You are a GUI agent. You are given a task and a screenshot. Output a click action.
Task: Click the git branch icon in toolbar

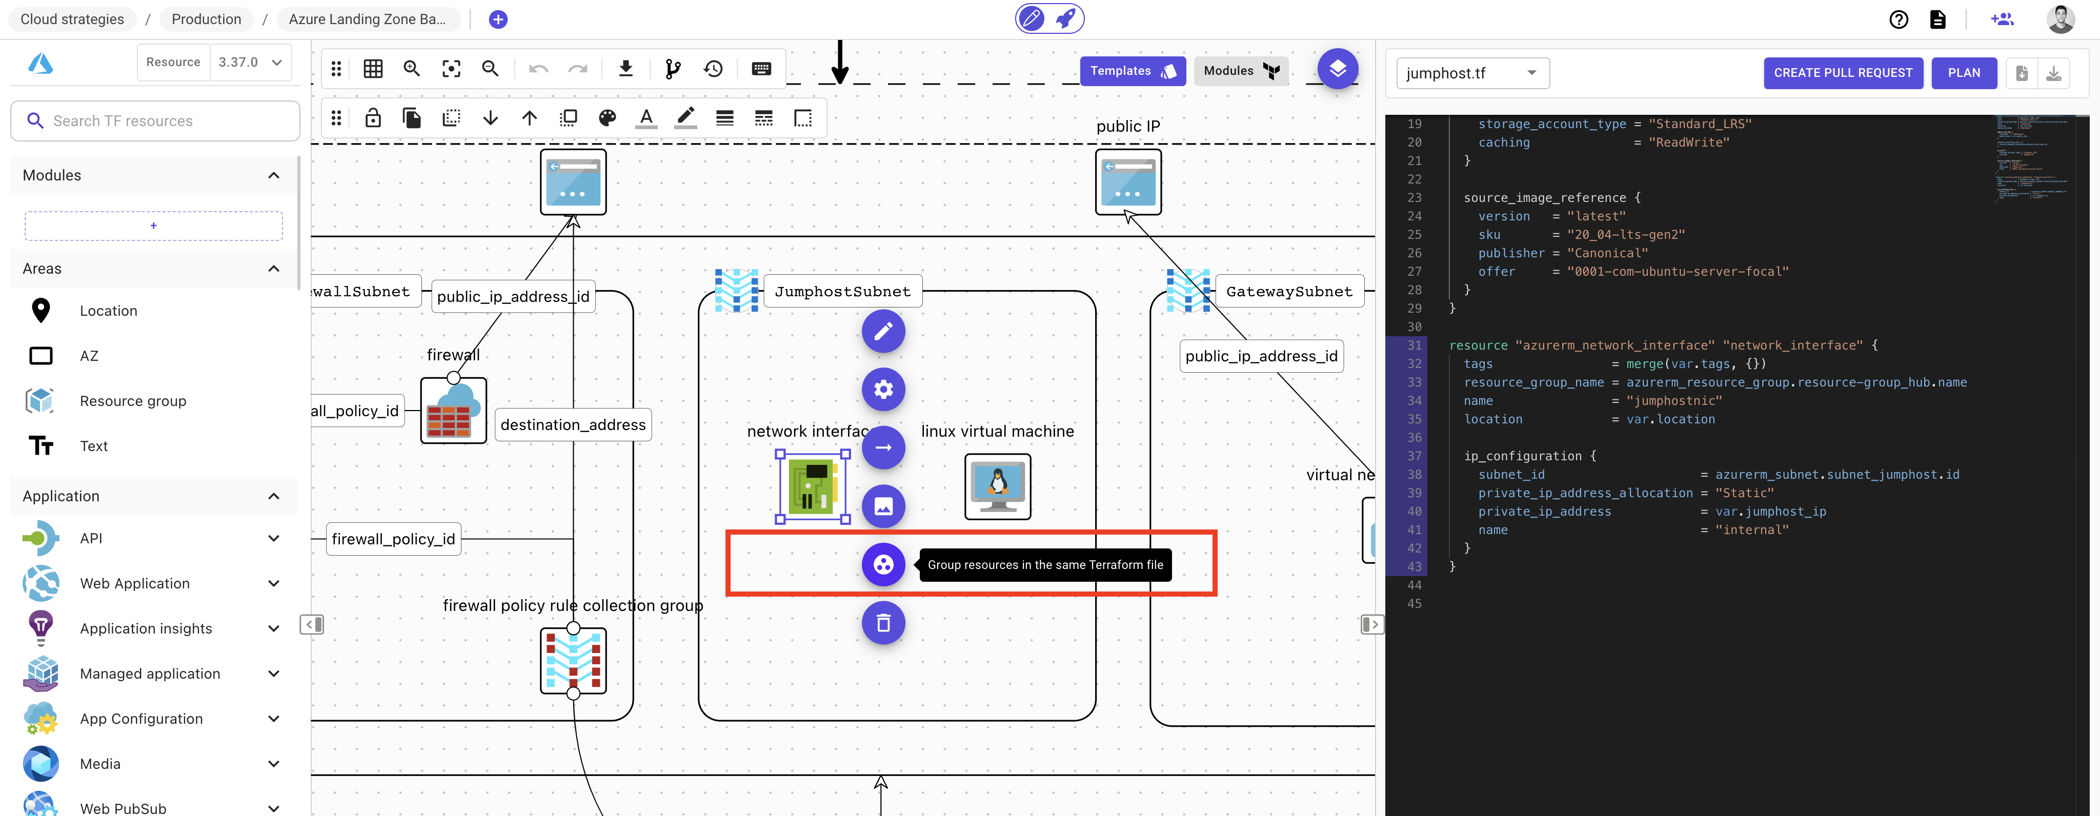[673, 69]
